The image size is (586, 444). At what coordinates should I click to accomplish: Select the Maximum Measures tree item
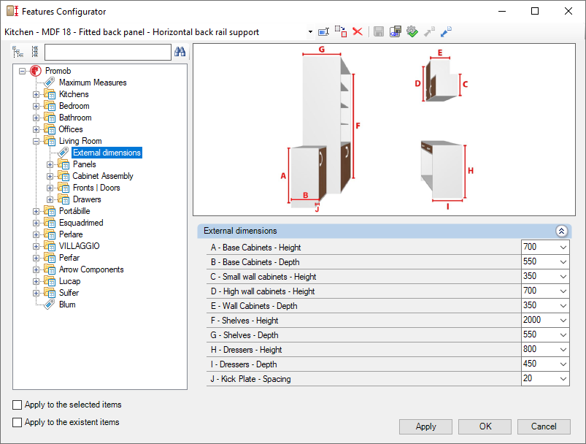pos(93,83)
